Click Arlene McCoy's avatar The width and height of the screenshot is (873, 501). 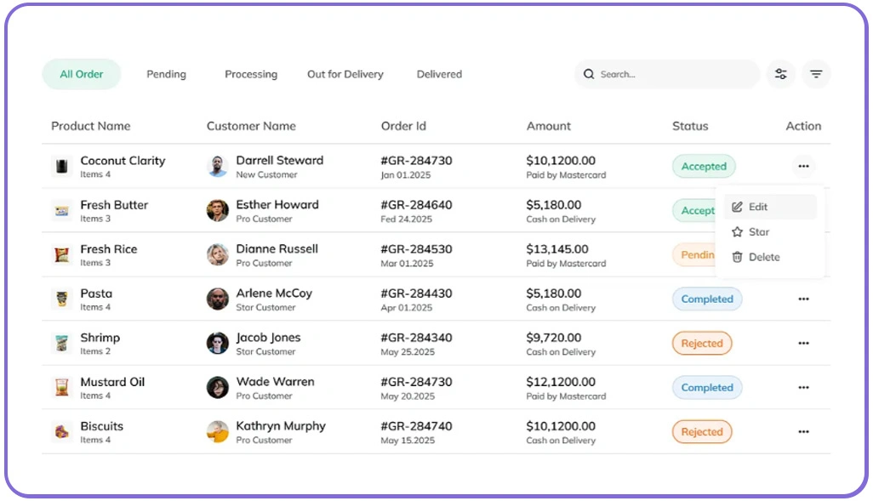(x=217, y=299)
